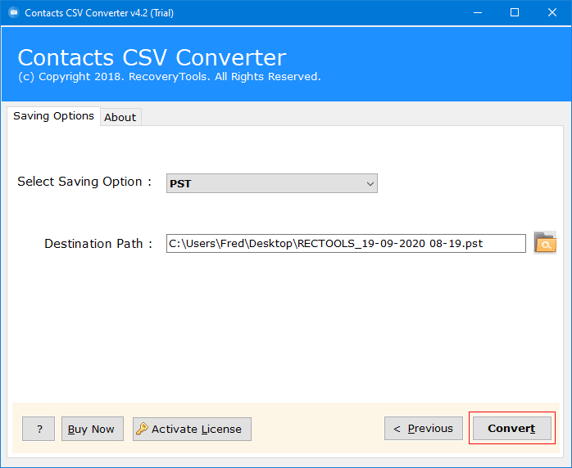Screen dimensions: 572x468
Task: Select the Saving Options tab
Action: (x=53, y=116)
